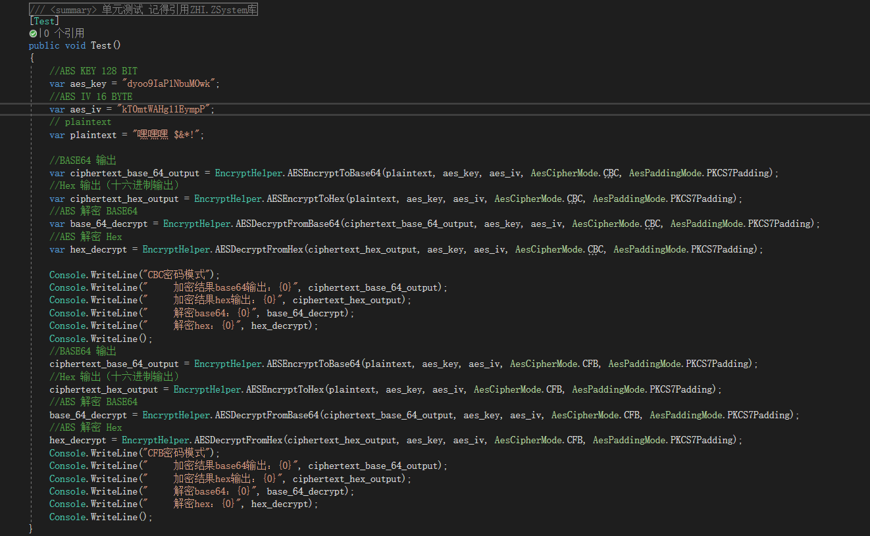This screenshot has height=536, width=870.
Task: Click "var hex_decrypt" declaration
Action: click(x=88, y=249)
